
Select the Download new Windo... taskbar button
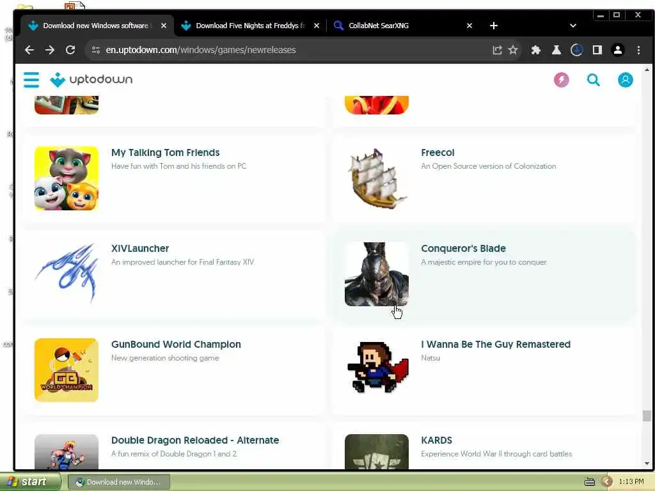point(118,482)
